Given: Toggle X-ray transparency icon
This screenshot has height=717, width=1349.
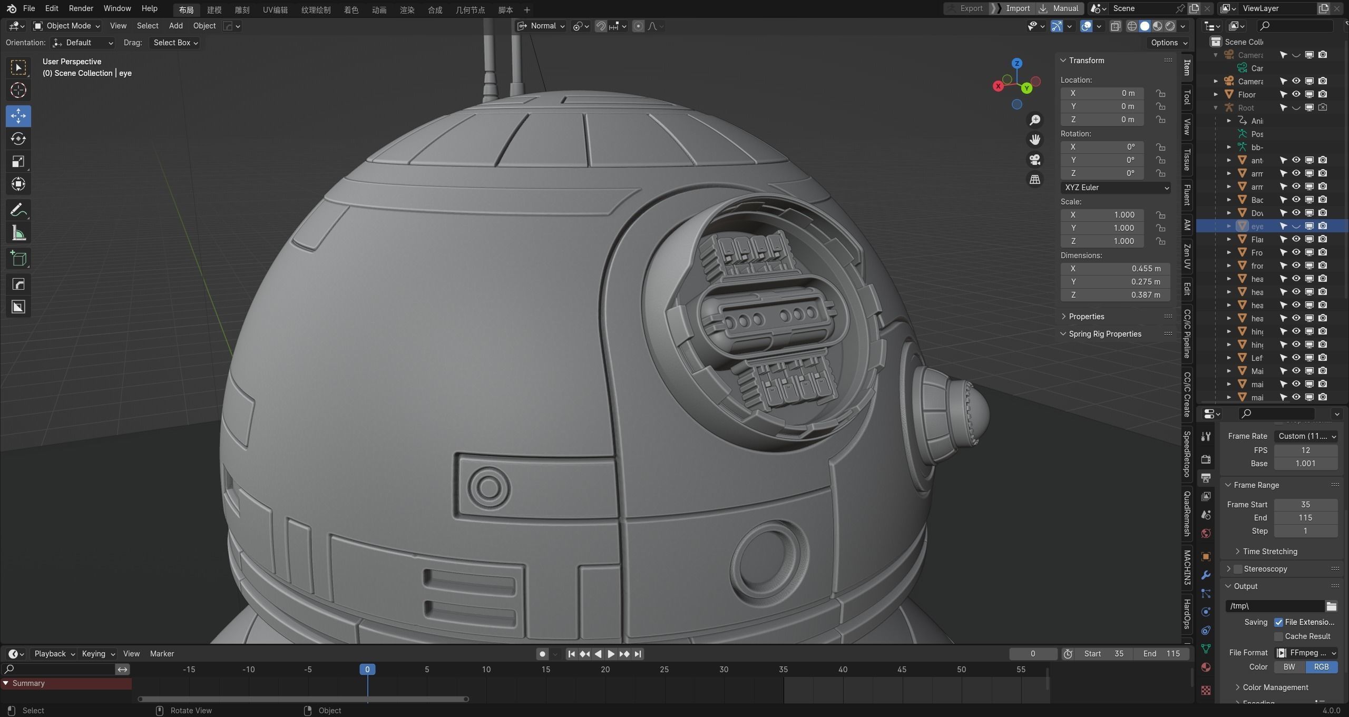Looking at the screenshot, I should tap(1116, 26).
